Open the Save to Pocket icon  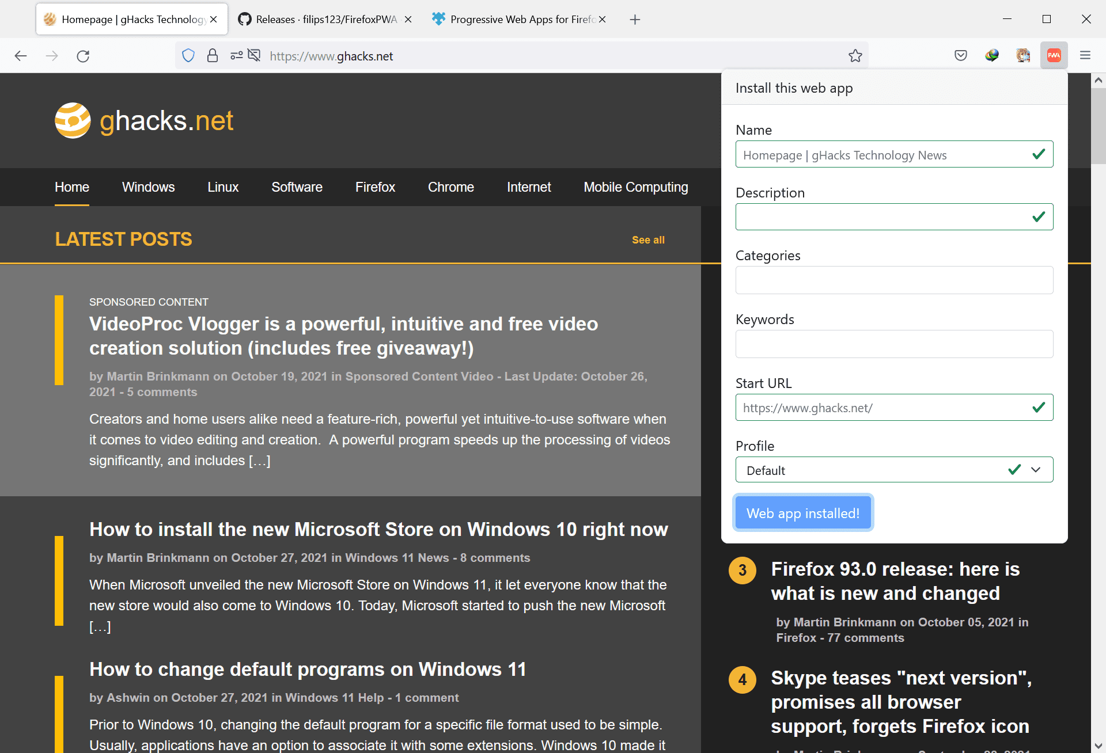[x=961, y=55]
